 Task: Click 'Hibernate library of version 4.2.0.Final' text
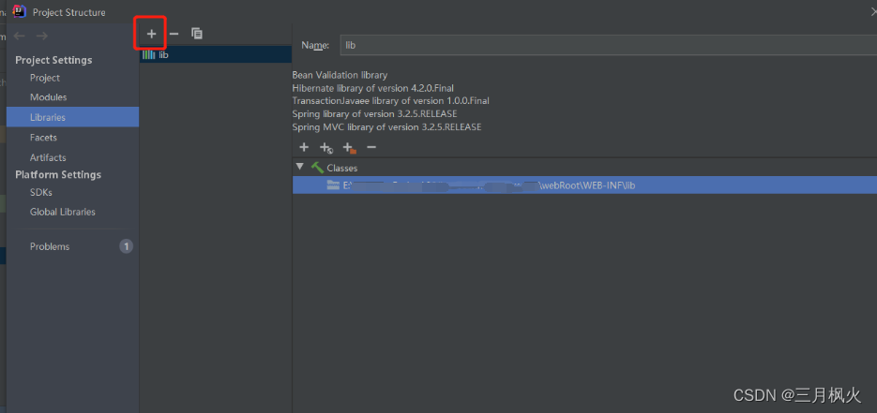pos(373,88)
